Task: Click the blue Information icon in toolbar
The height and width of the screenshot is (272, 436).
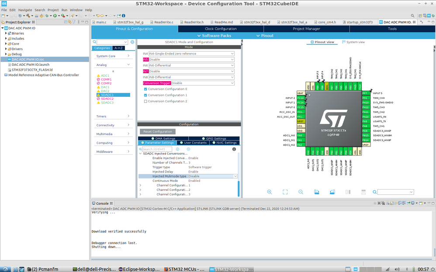Action: click(124, 16)
